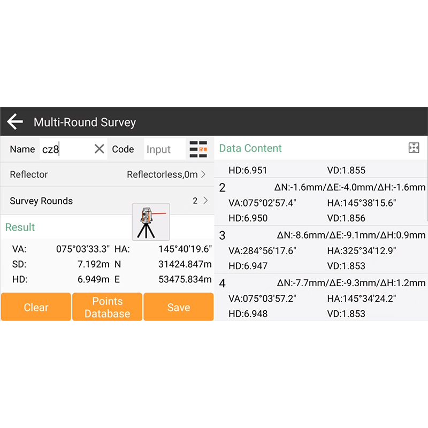This screenshot has width=428, height=428.
Task: Tap the Result section heading
Action: click(x=20, y=227)
